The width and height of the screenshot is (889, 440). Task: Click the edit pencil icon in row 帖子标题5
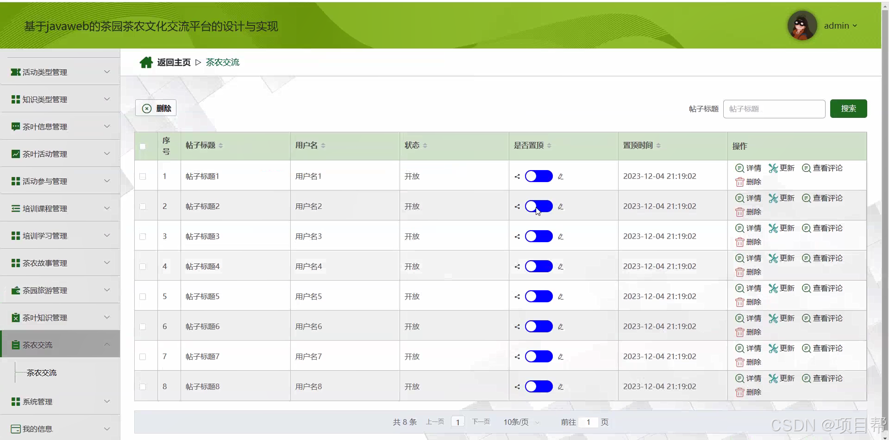561,297
